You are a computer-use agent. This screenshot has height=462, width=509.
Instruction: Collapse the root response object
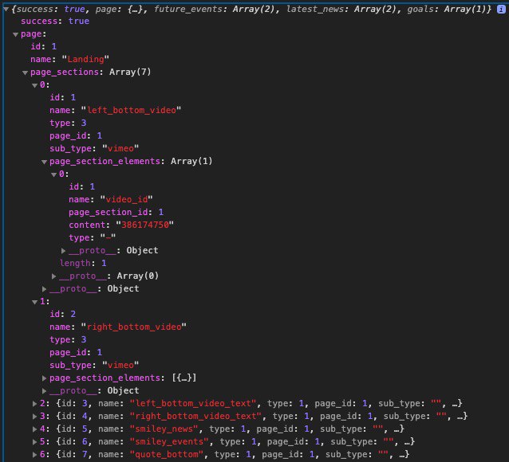point(6,10)
